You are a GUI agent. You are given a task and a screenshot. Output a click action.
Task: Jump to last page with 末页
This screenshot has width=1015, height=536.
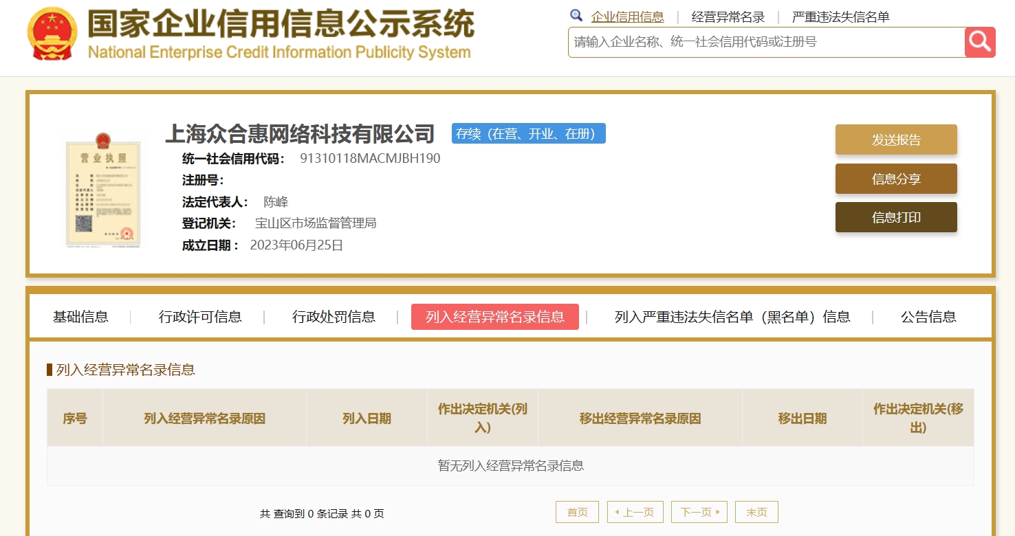click(756, 512)
